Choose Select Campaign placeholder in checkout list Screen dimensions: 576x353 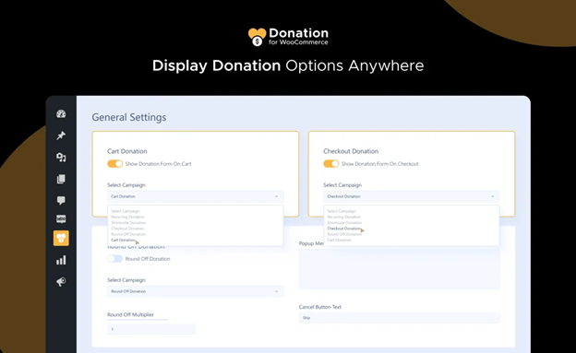(x=342, y=211)
